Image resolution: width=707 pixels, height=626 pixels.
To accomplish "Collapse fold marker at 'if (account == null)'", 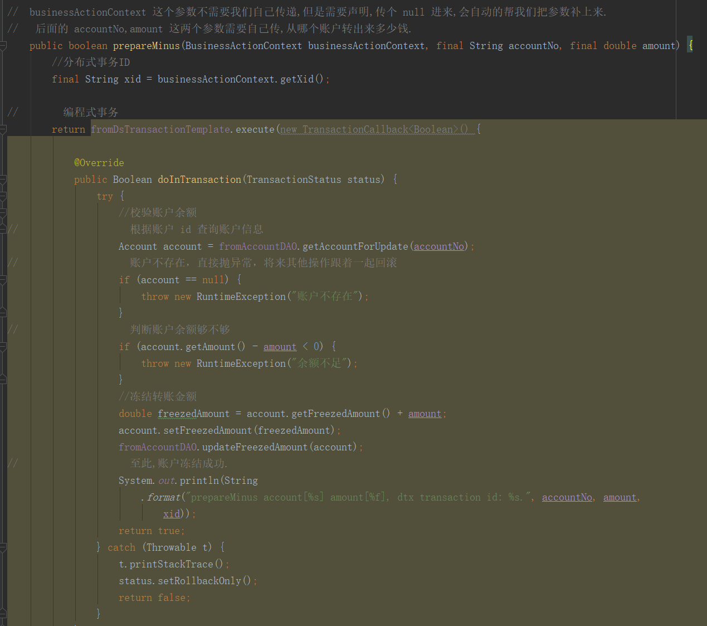I will (3, 280).
